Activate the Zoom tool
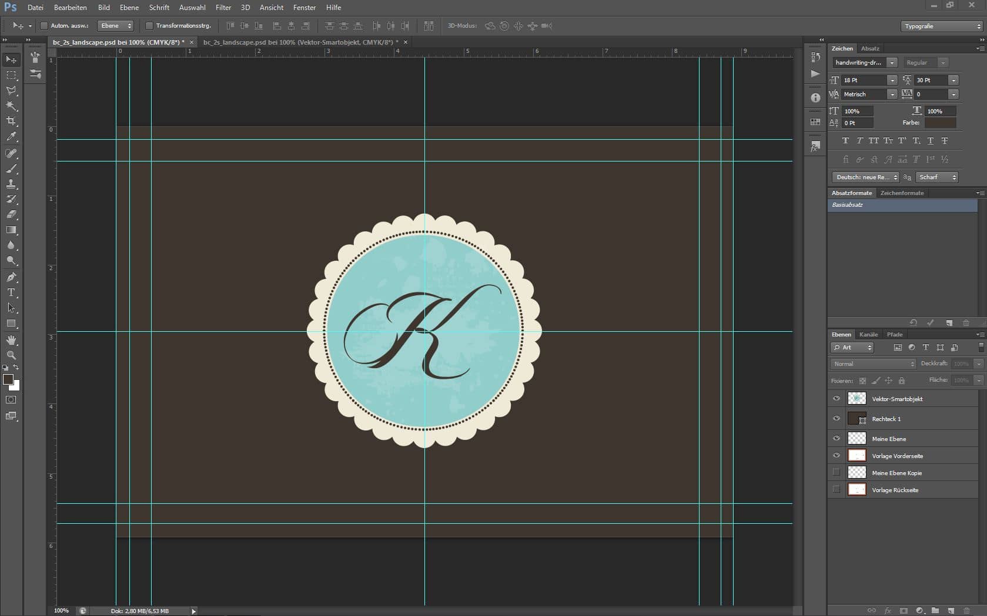987x616 pixels. (x=11, y=355)
